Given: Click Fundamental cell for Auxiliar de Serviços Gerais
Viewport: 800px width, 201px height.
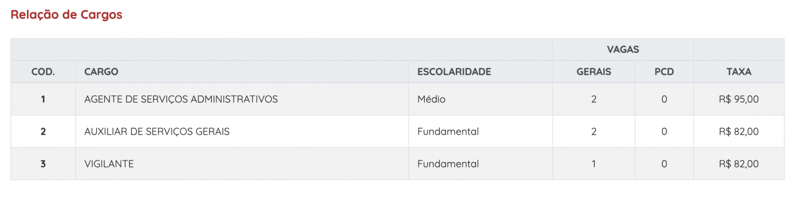Looking at the screenshot, I should tap(480, 132).
